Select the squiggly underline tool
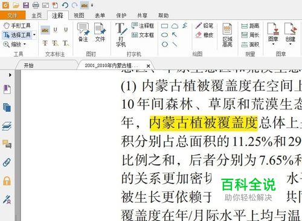This screenshot has width=302, height=221. (55, 30)
